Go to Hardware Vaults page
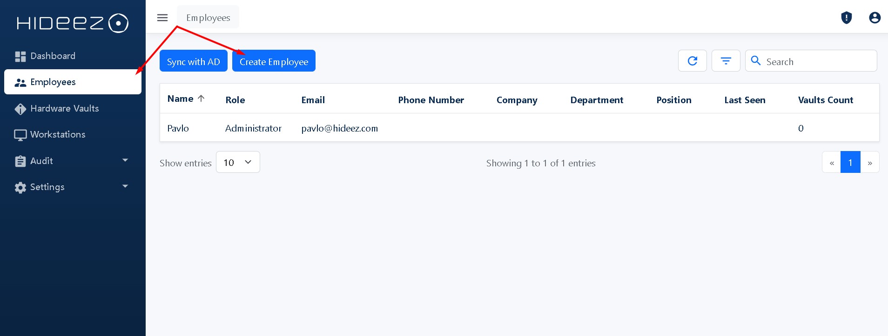The image size is (888, 336). [73, 108]
